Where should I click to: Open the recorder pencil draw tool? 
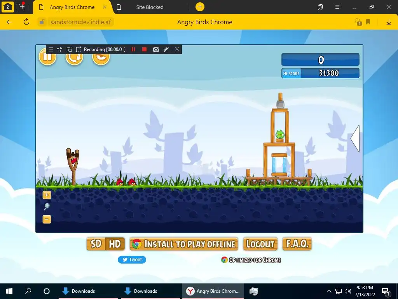(x=166, y=49)
